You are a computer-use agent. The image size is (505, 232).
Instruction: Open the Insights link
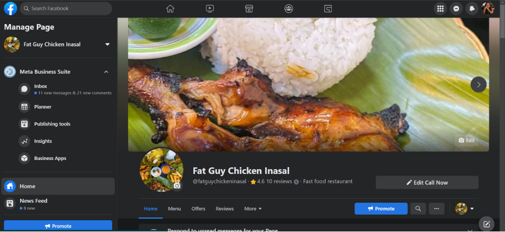[43, 141]
